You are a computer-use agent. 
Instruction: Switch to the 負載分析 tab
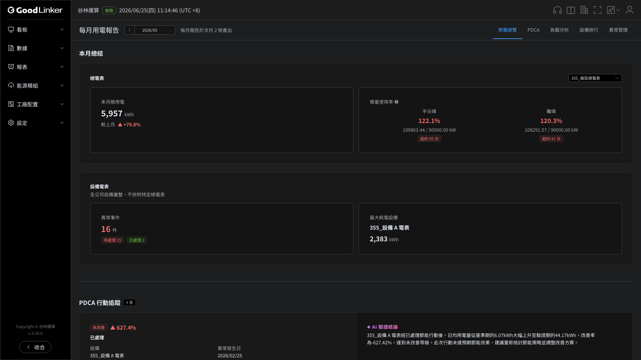tap(560, 30)
